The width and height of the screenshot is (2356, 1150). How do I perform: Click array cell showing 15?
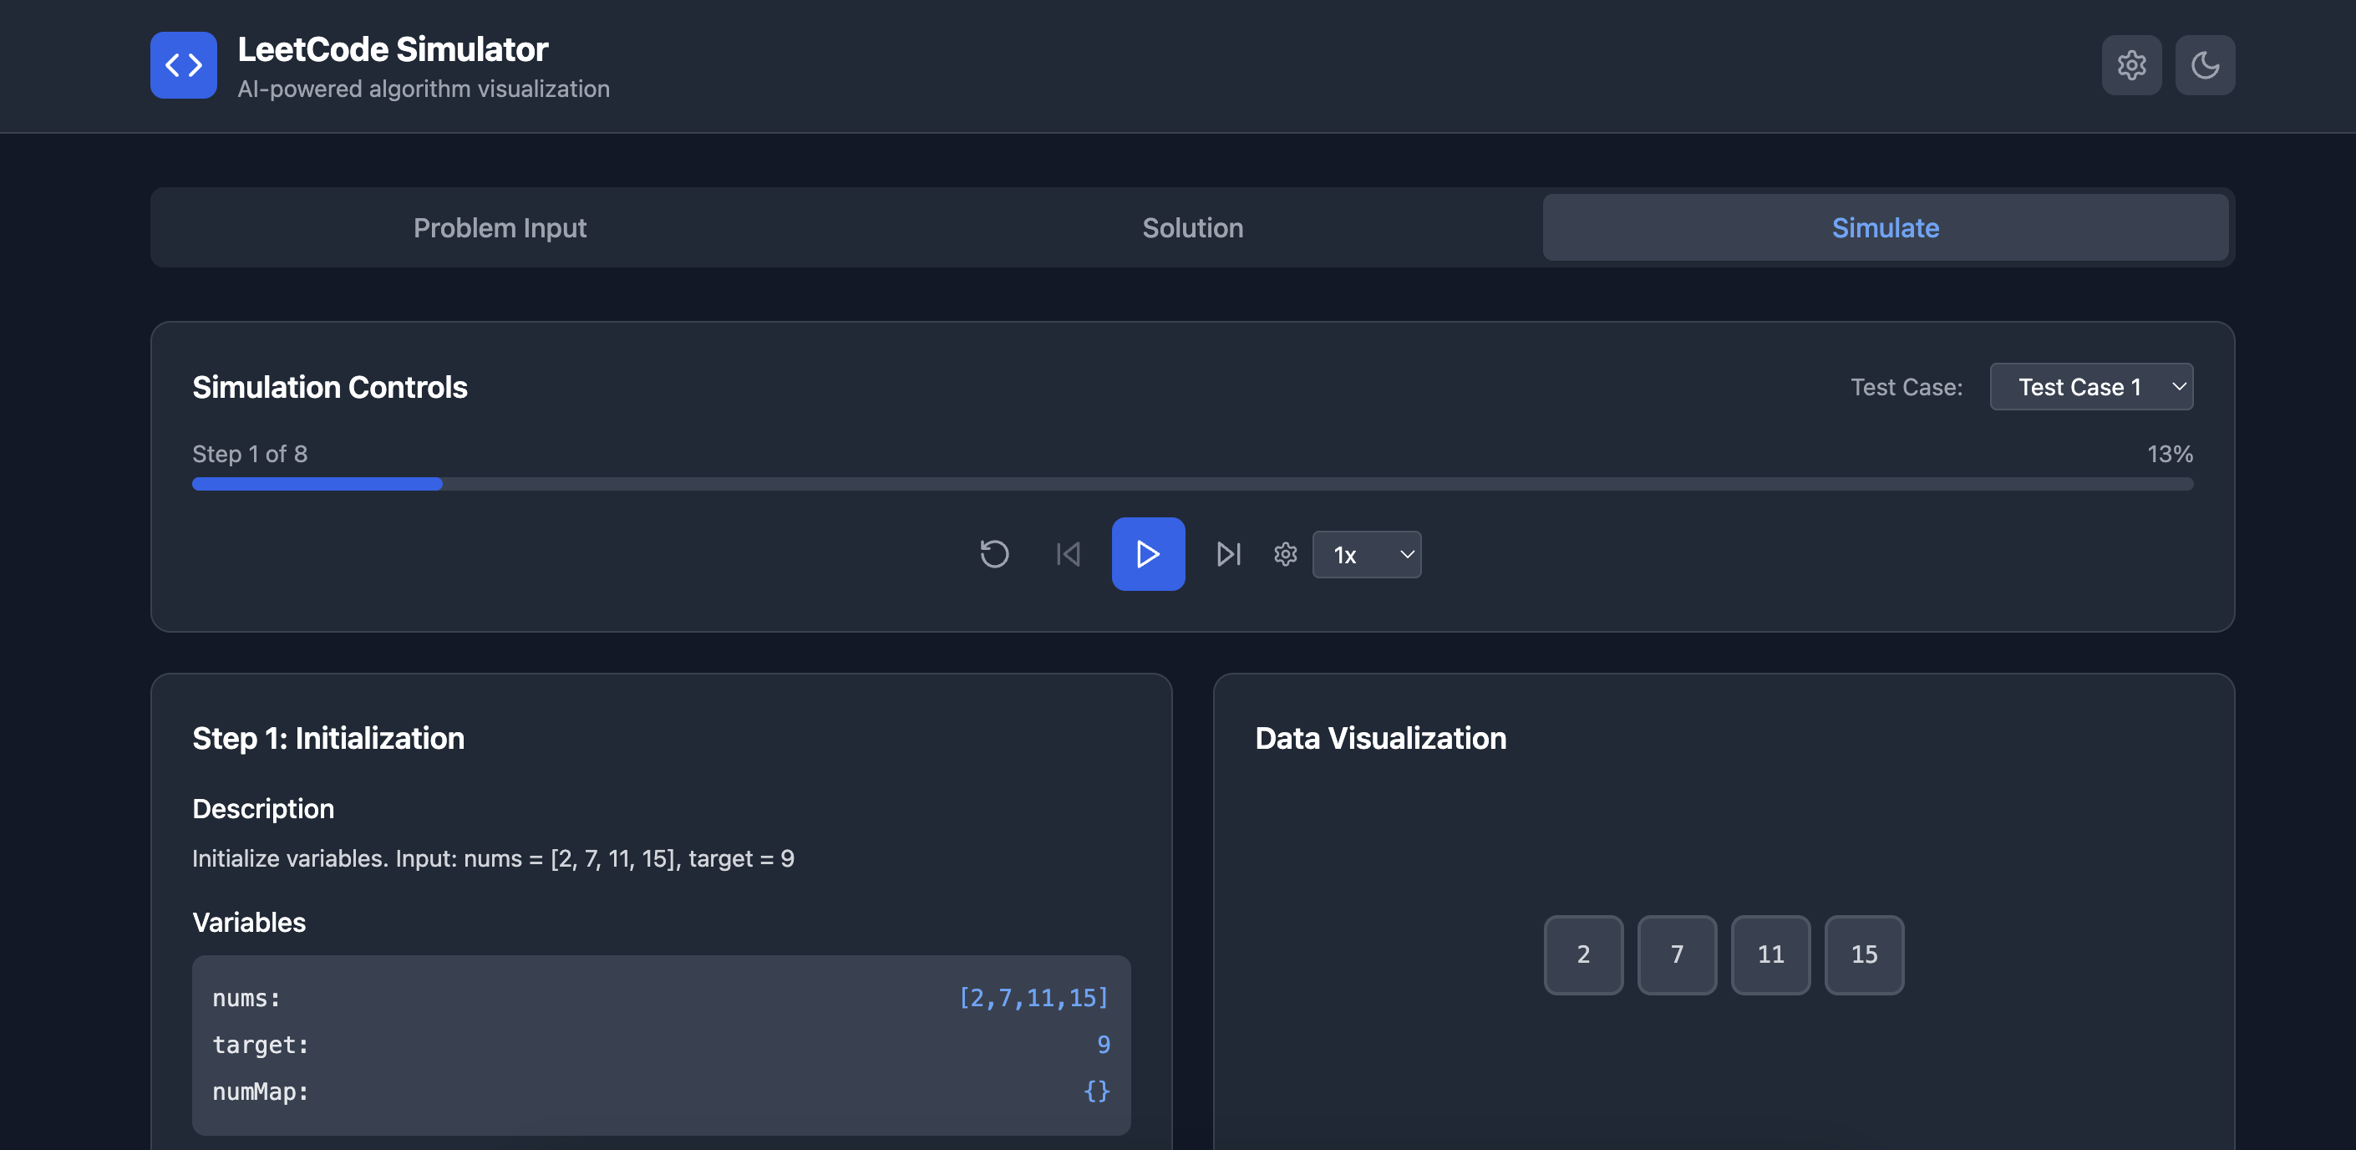tap(1864, 954)
